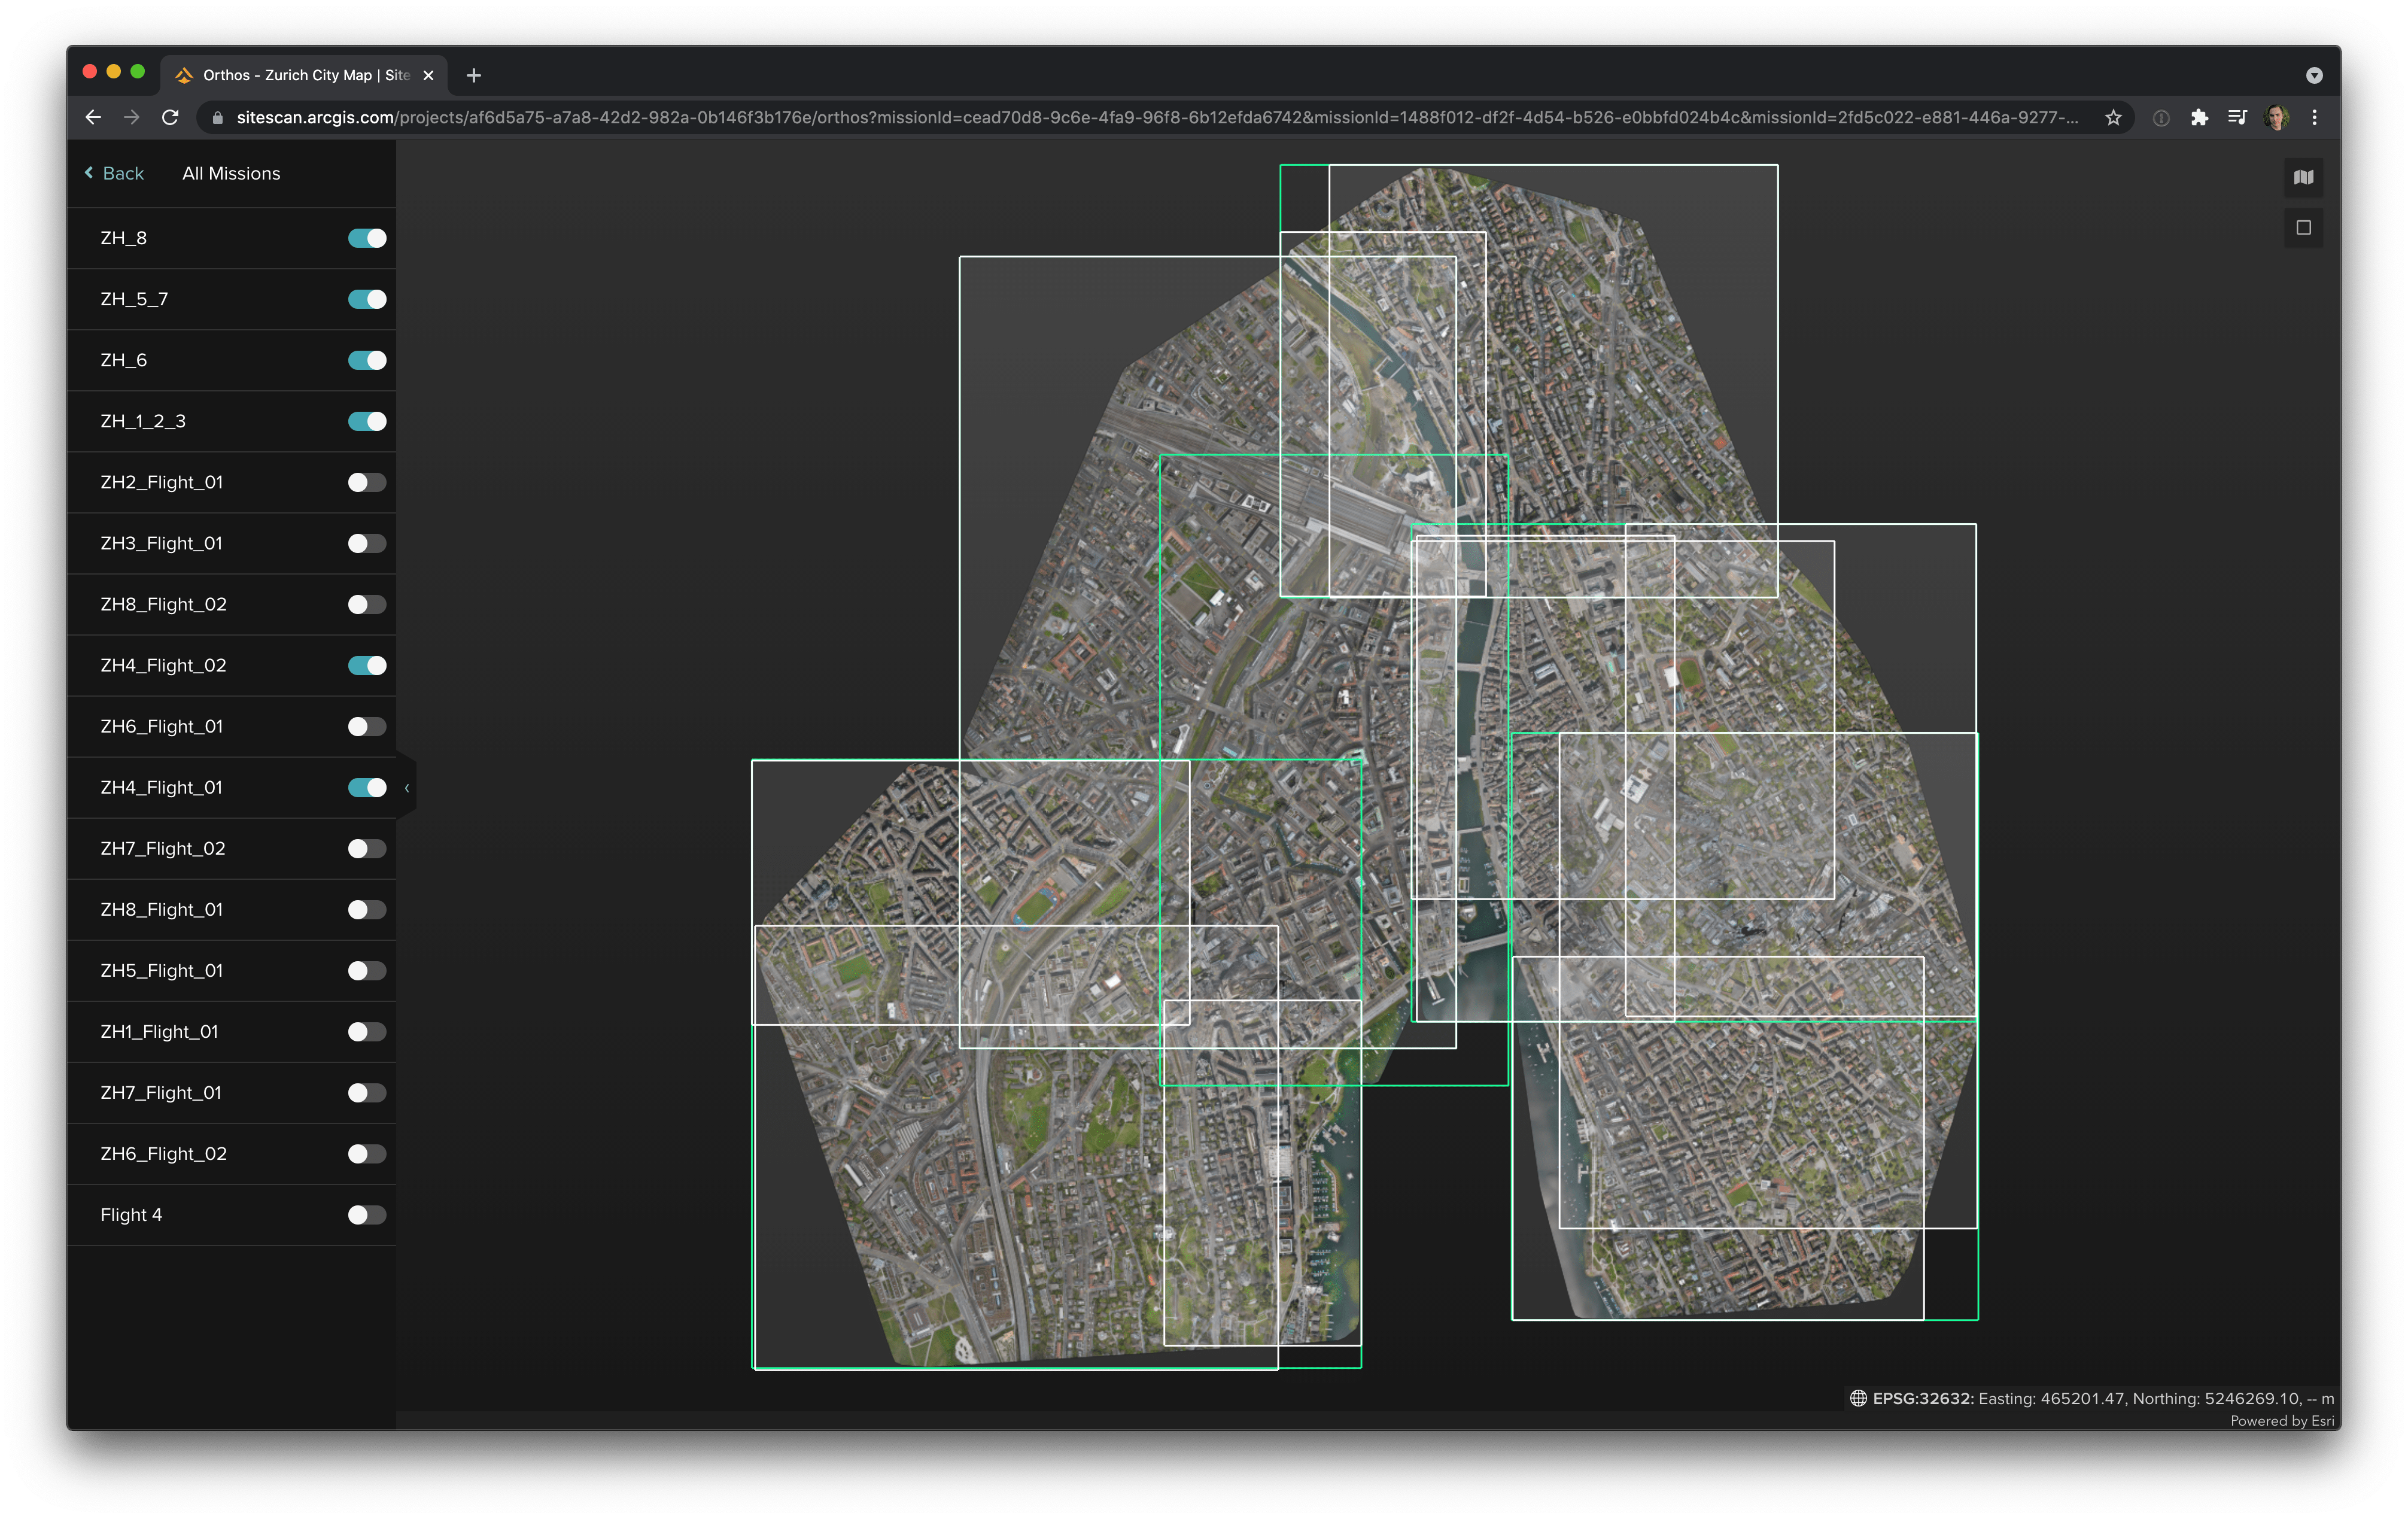
Task: Click the square extent tool icon
Action: click(2303, 228)
